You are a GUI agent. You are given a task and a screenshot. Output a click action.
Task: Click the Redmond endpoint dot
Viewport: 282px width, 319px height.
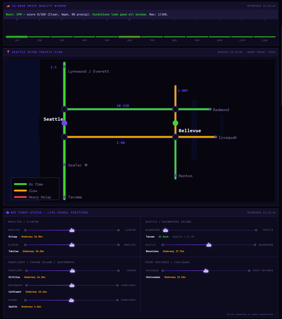coord(210,109)
